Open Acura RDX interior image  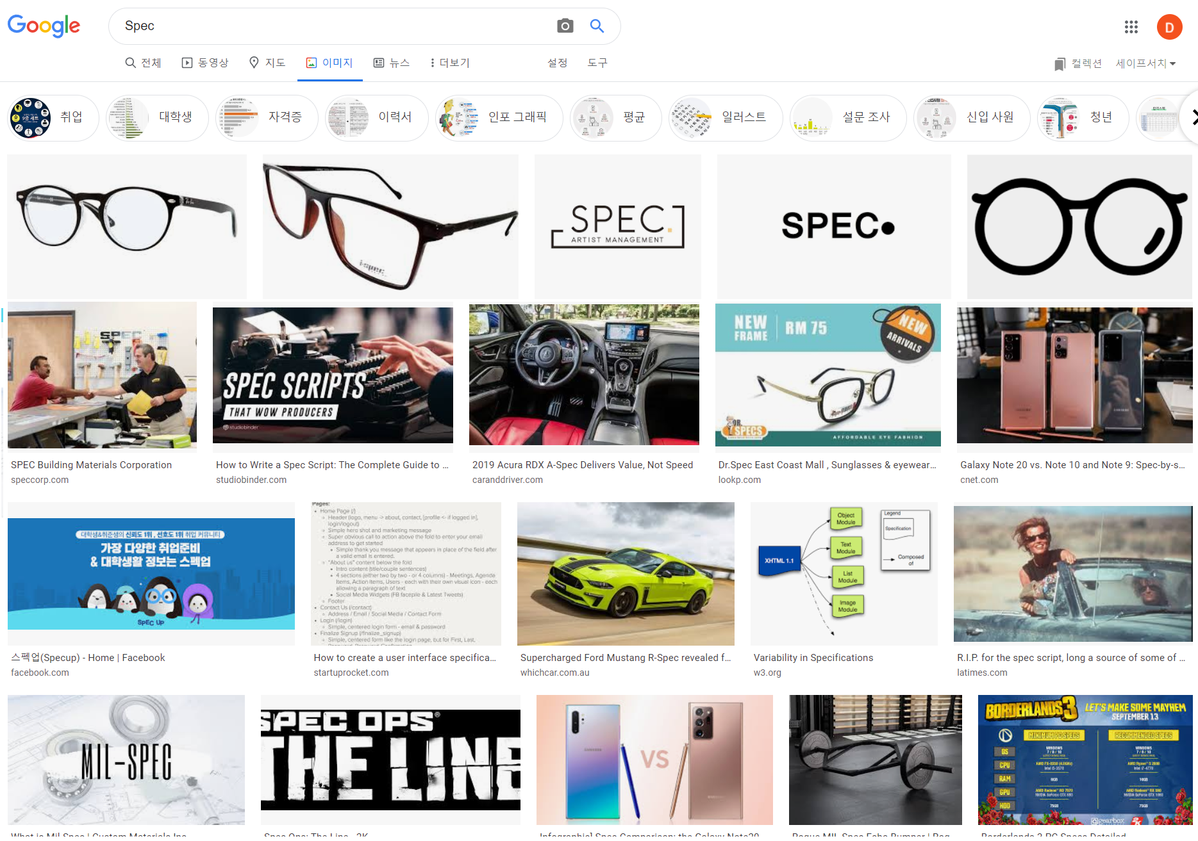[x=584, y=375]
